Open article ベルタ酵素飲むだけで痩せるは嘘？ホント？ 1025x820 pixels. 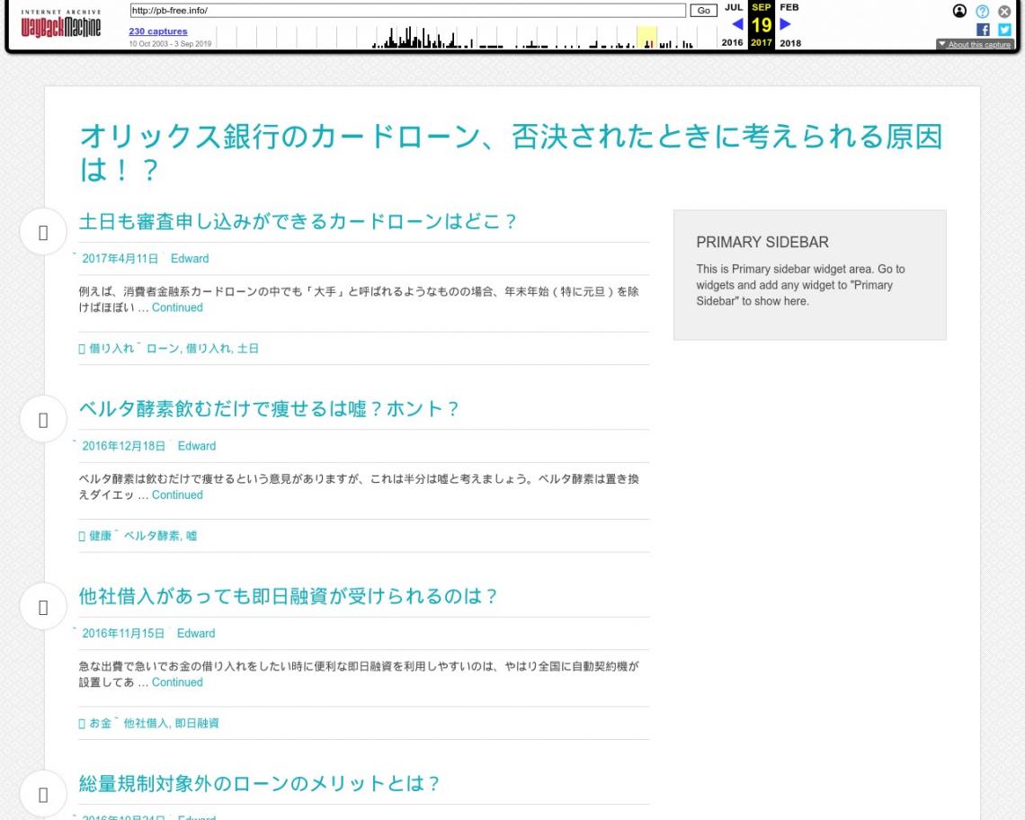269,409
